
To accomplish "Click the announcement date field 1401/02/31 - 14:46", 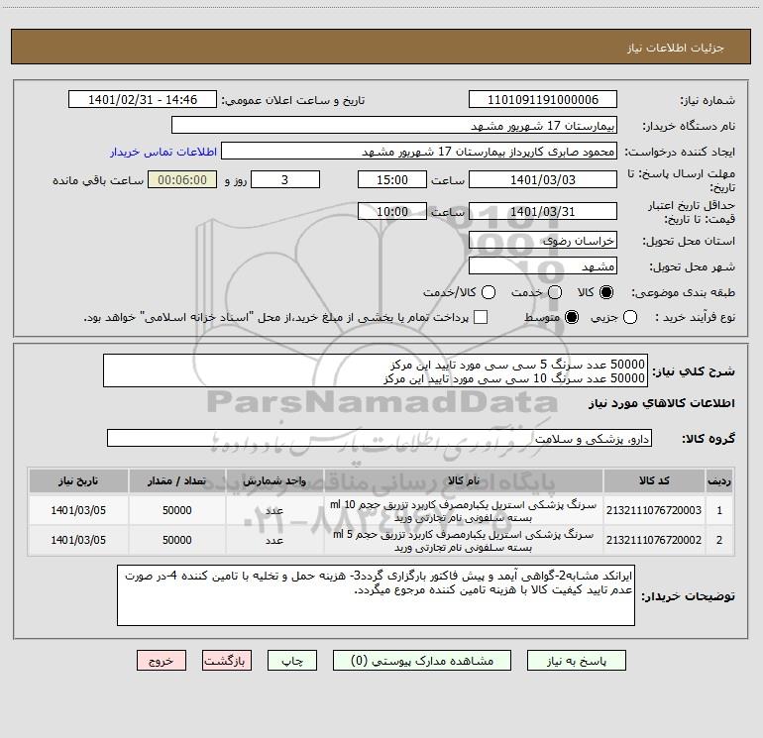I will coord(143,100).
